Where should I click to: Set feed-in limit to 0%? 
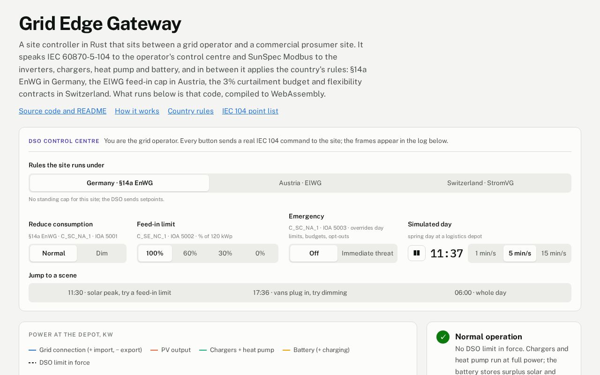[x=260, y=253]
